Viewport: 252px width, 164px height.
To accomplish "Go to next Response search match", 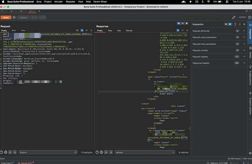I will (x=111, y=152).
